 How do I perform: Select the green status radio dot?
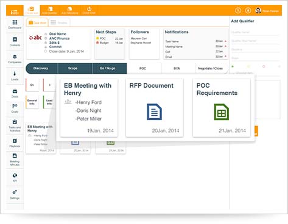233,66
